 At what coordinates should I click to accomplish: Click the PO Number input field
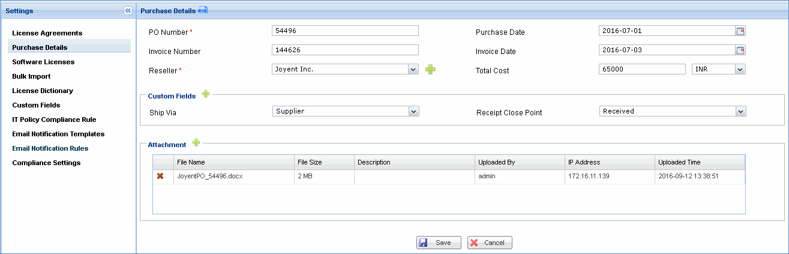coord(344,31)
